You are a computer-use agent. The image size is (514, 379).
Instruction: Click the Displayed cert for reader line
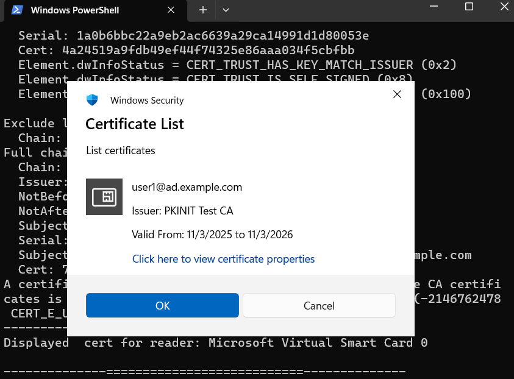pyautogui.click(x=215, y=342)
